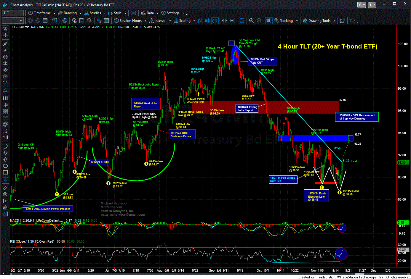Click the 11/06/24 Post-Election Low label
The height and width of the screenshot is (279, 411).
(x=316, y=196)
